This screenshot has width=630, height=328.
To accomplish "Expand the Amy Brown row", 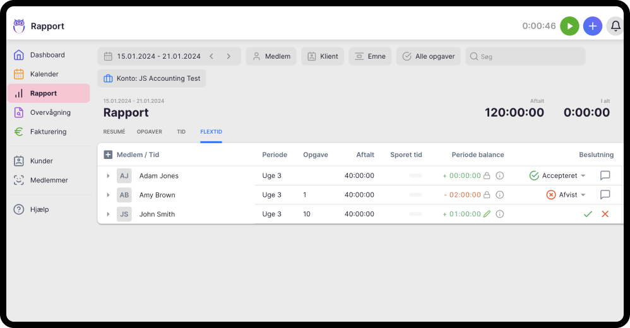I will click(108, 195).
